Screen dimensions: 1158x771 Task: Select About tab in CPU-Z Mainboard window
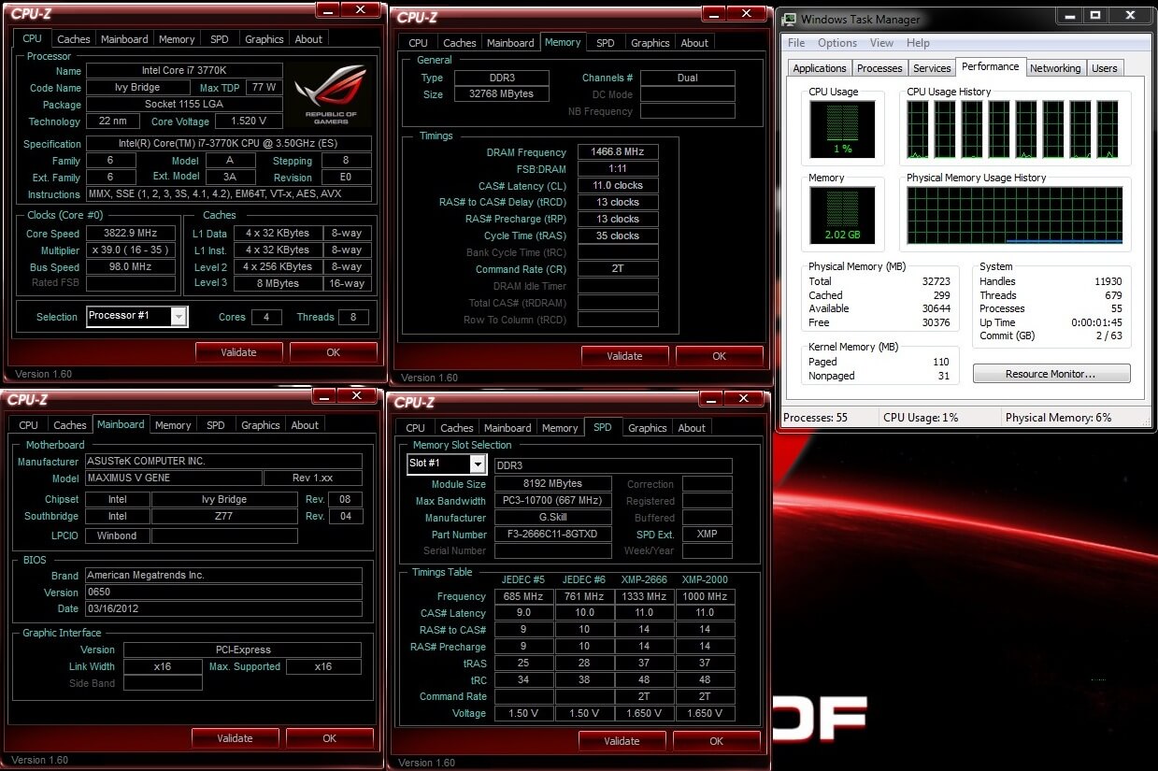pyautogui.click(x=305, y=425)
